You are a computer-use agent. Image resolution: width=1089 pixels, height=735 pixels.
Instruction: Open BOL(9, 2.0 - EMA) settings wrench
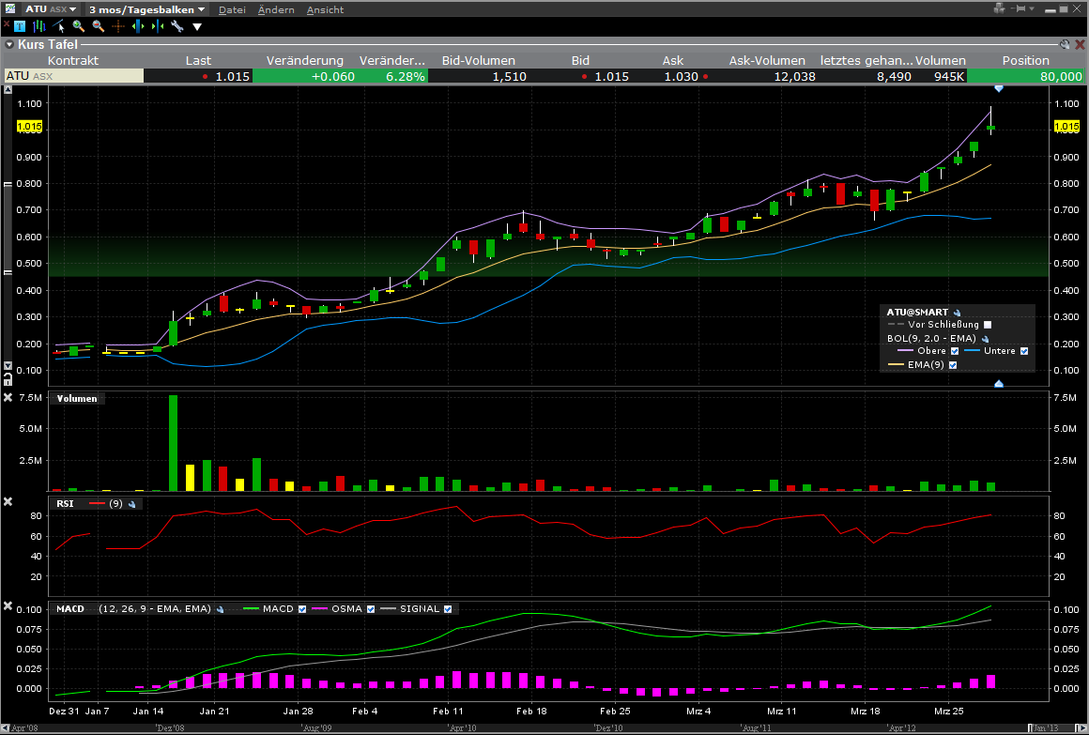click(985, 339)
